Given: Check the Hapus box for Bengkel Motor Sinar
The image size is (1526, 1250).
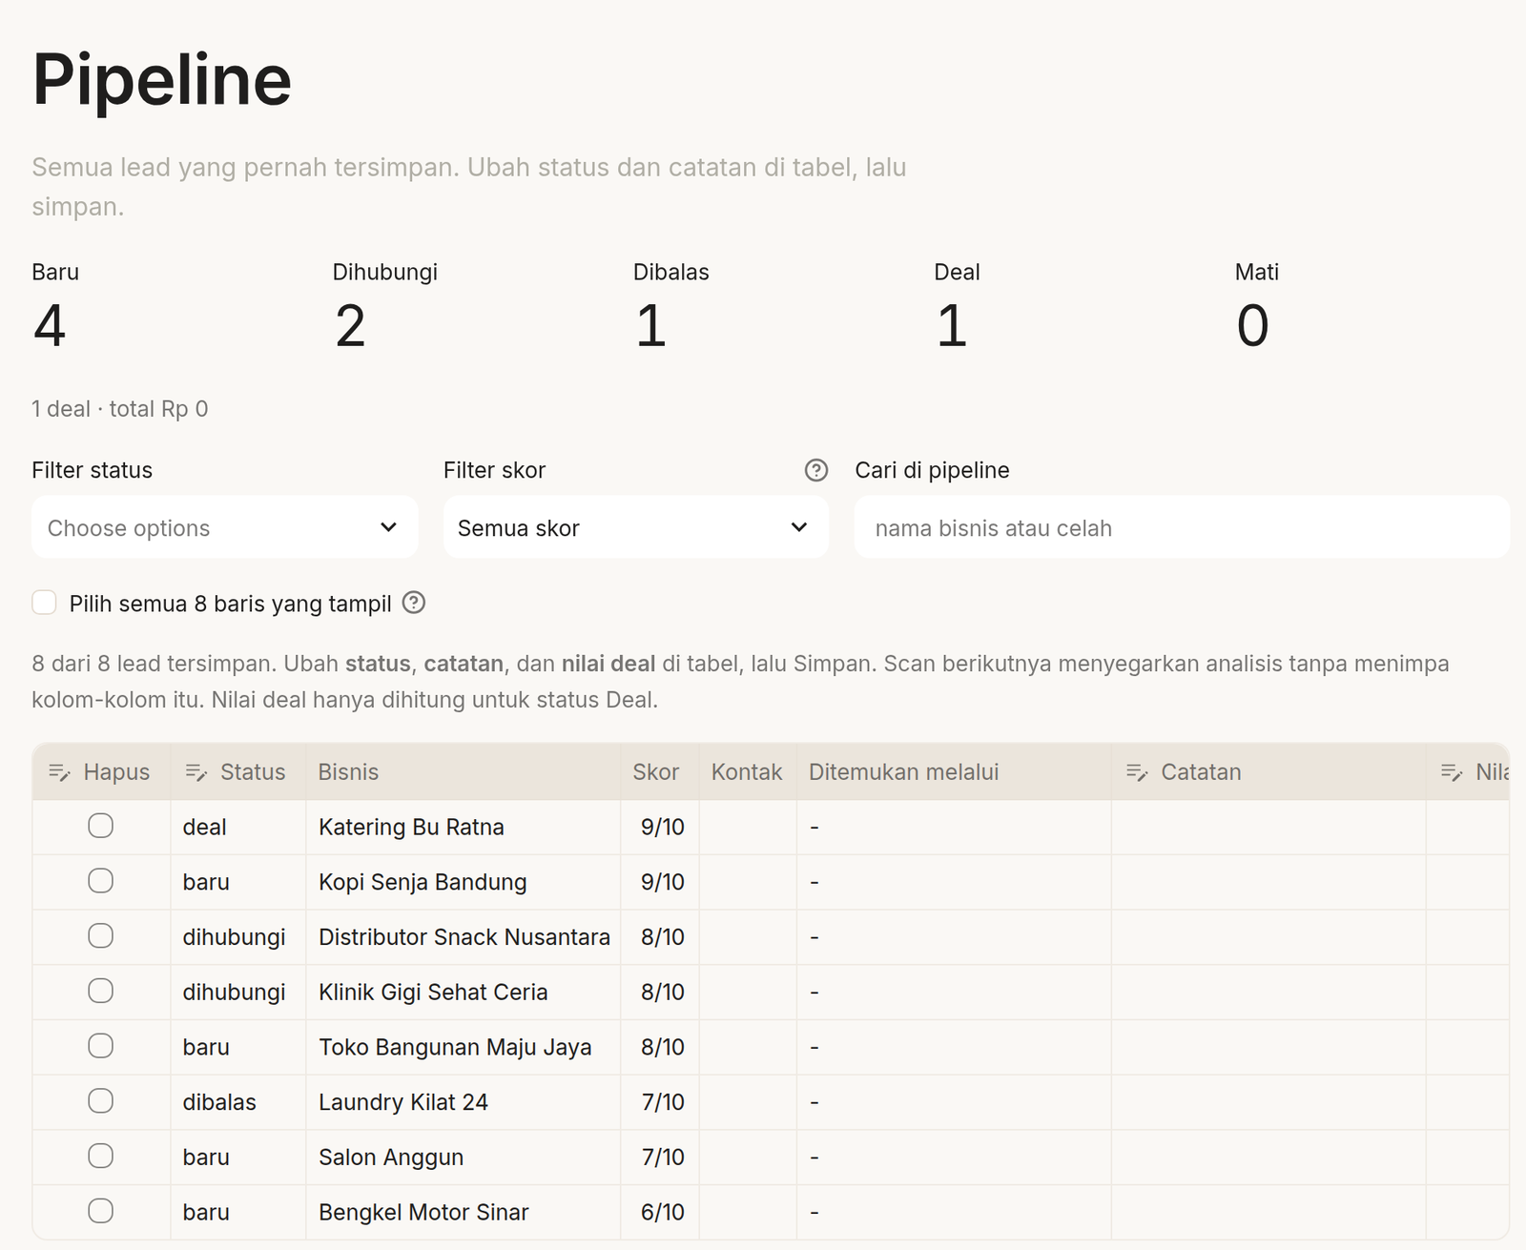Looking at the screenshot, I should (x=101, y=1211).
